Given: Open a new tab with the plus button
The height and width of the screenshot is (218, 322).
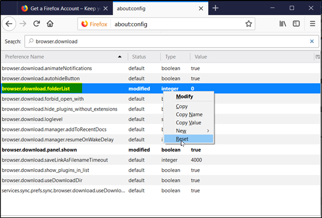Looking at the screenshot, I should (215, 8).
